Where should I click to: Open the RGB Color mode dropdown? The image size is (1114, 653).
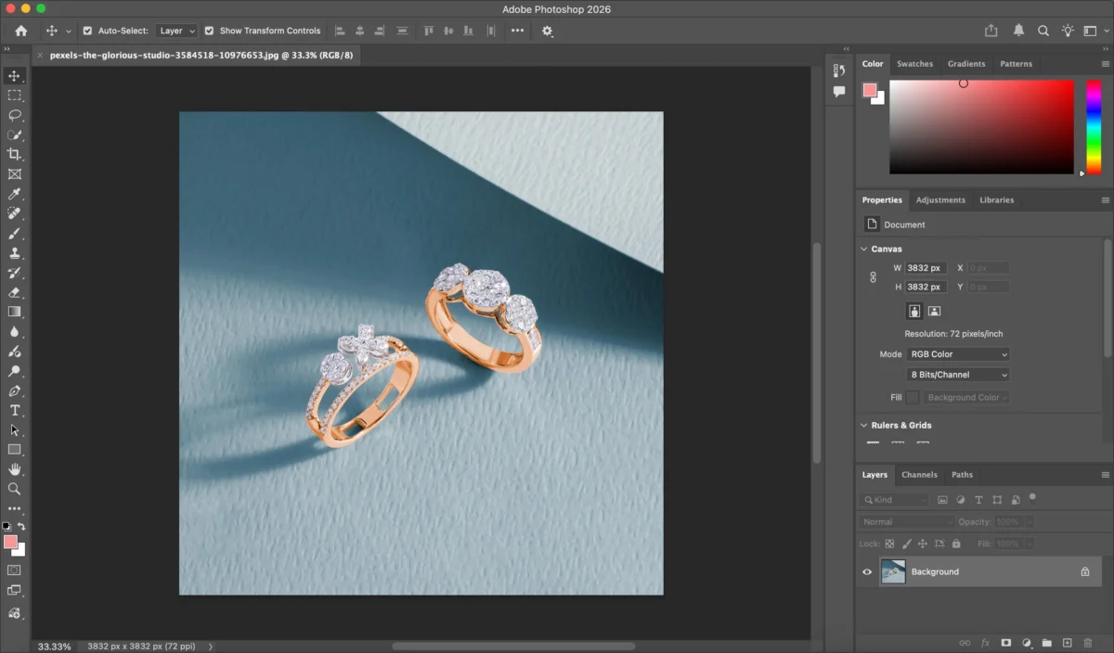pyautogui.click(x=958, y=354)
